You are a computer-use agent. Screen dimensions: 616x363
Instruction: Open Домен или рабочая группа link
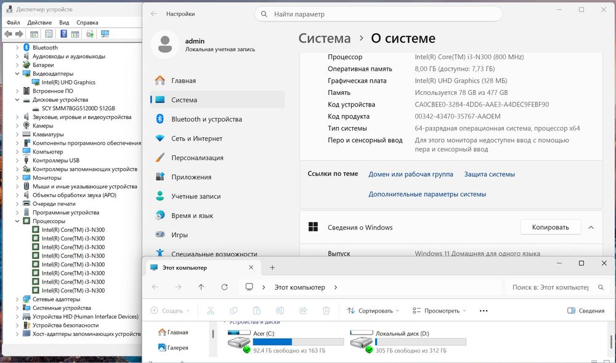pos(410,174)
